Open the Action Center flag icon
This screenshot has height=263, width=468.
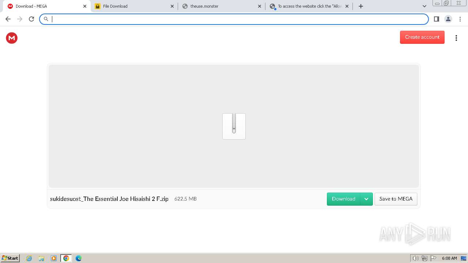(x=433, y=258)
